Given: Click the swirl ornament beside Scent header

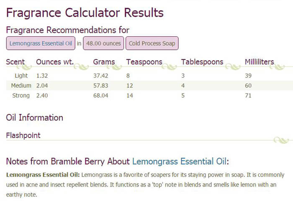Looking at the screenshot, I should (26, 66).
